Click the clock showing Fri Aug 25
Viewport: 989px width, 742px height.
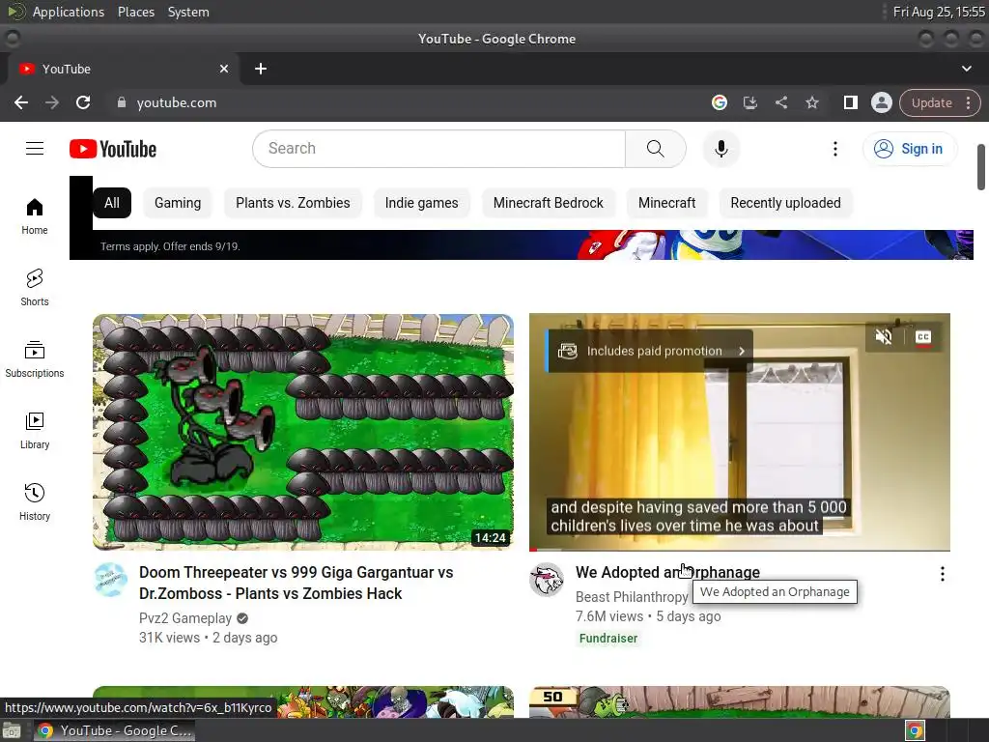click(x=939, y=12)
